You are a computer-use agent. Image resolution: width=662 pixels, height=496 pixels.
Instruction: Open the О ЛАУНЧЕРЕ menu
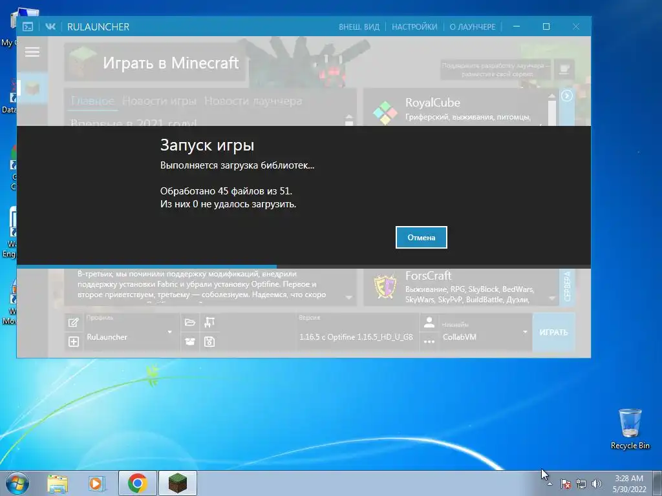pos(473,26)
